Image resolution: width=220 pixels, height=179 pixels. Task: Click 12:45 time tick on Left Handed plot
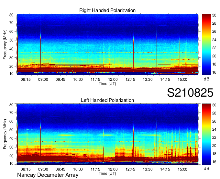[x=130, y=169]
